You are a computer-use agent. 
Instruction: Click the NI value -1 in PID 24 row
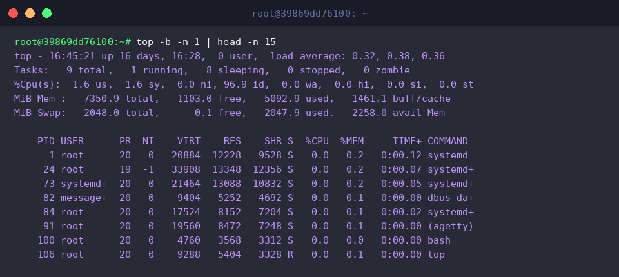pos(148,169)
